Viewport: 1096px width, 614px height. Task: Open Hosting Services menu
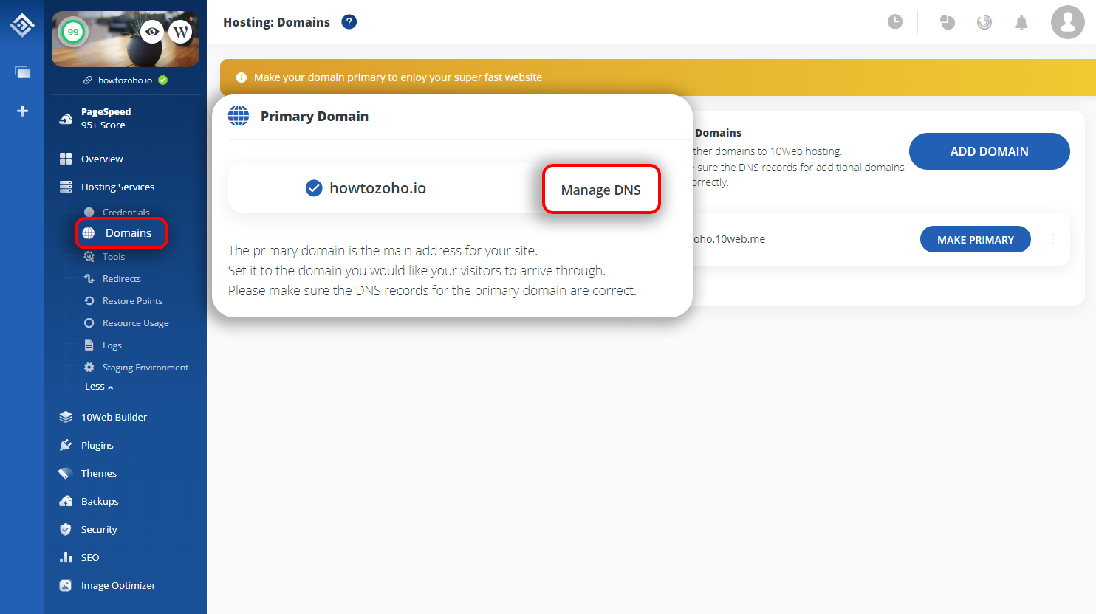pyautogui.click(x=117, y=187)
